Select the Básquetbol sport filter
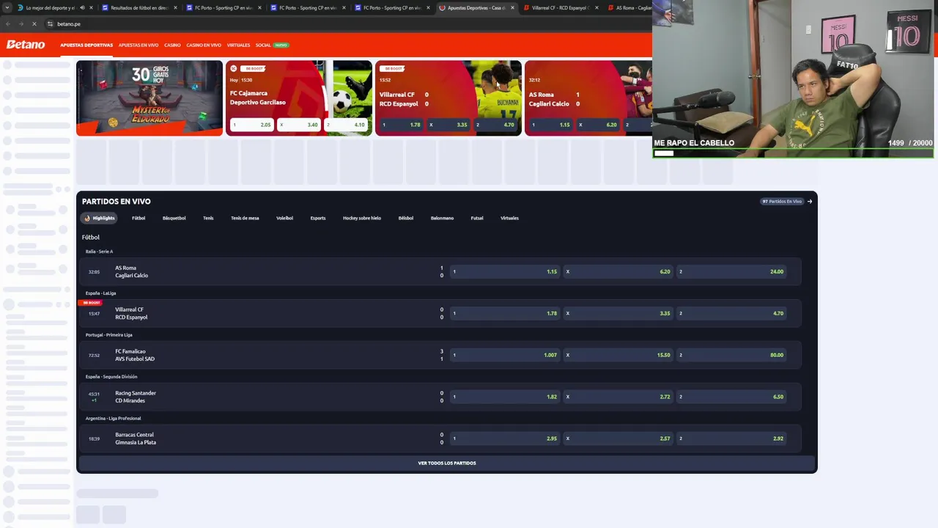The height and width of the screenshot is (528, 938). pos(174,218)
